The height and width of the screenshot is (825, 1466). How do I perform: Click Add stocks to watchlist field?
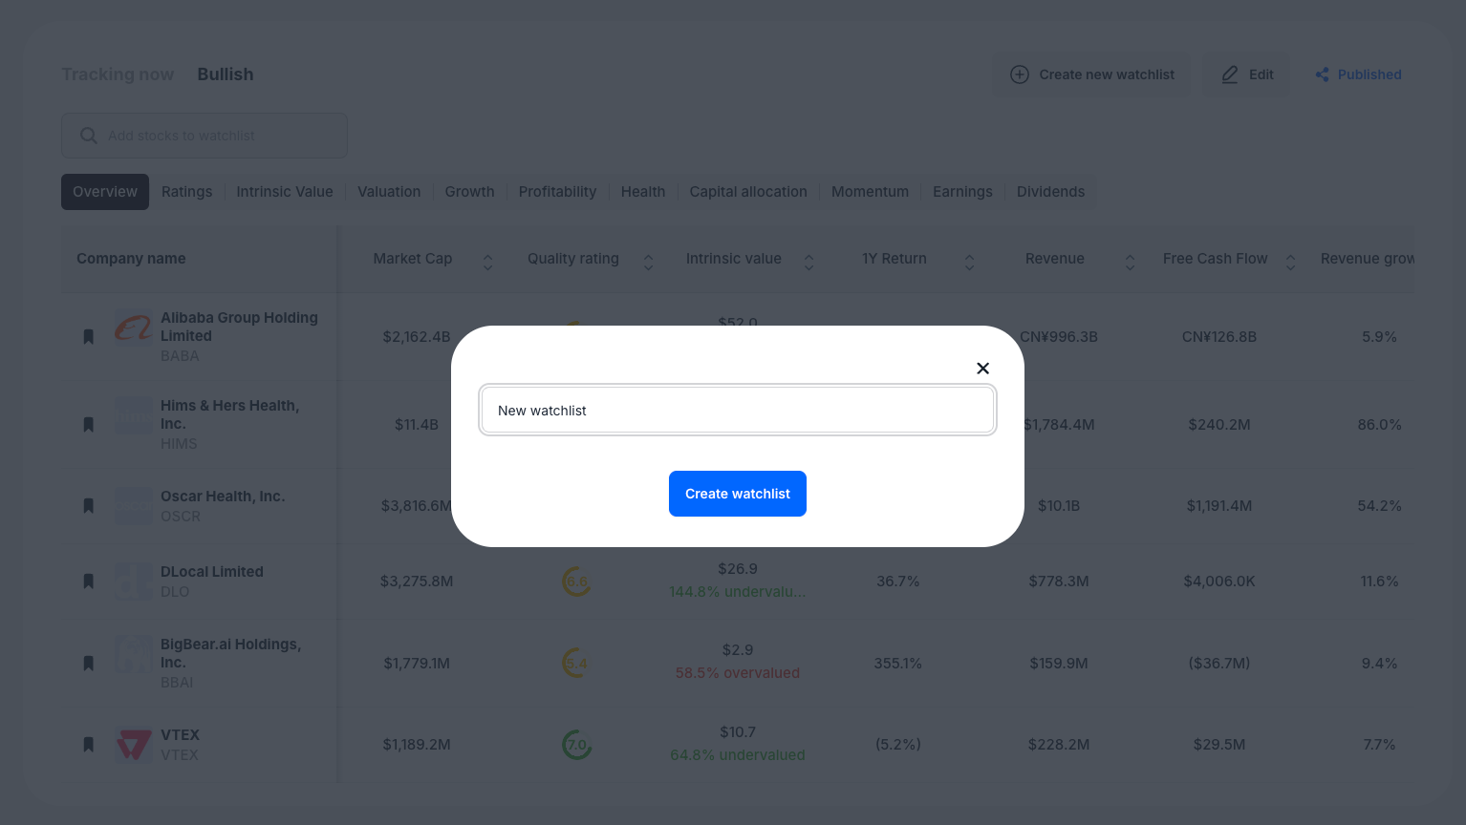205,136
